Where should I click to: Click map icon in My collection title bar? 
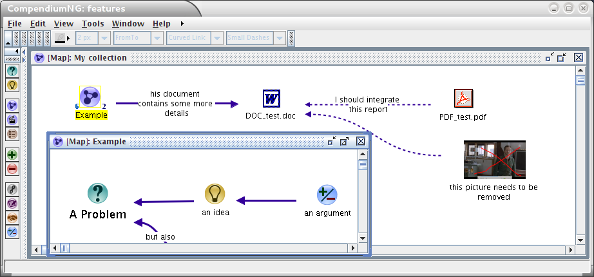[x=39, y=58]
